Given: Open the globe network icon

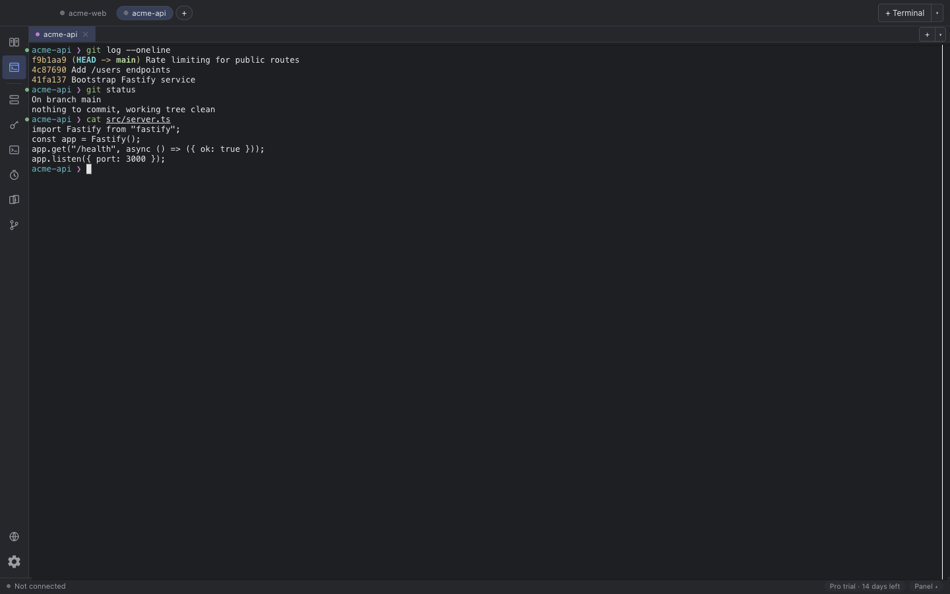Looking at the screenshot, I should click(x=14, y=537).
